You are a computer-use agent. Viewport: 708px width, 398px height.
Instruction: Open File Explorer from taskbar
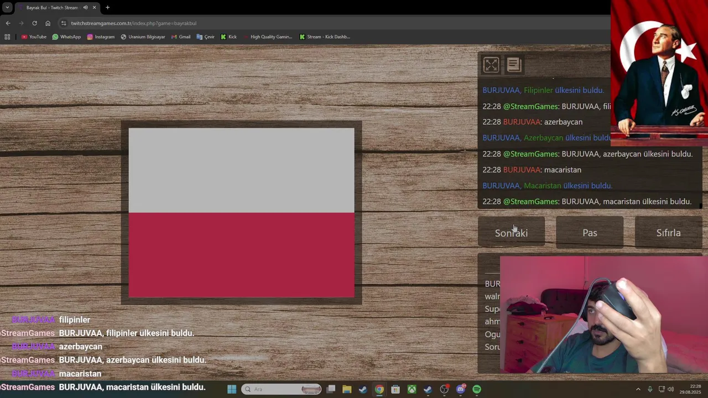click(347, 389)
